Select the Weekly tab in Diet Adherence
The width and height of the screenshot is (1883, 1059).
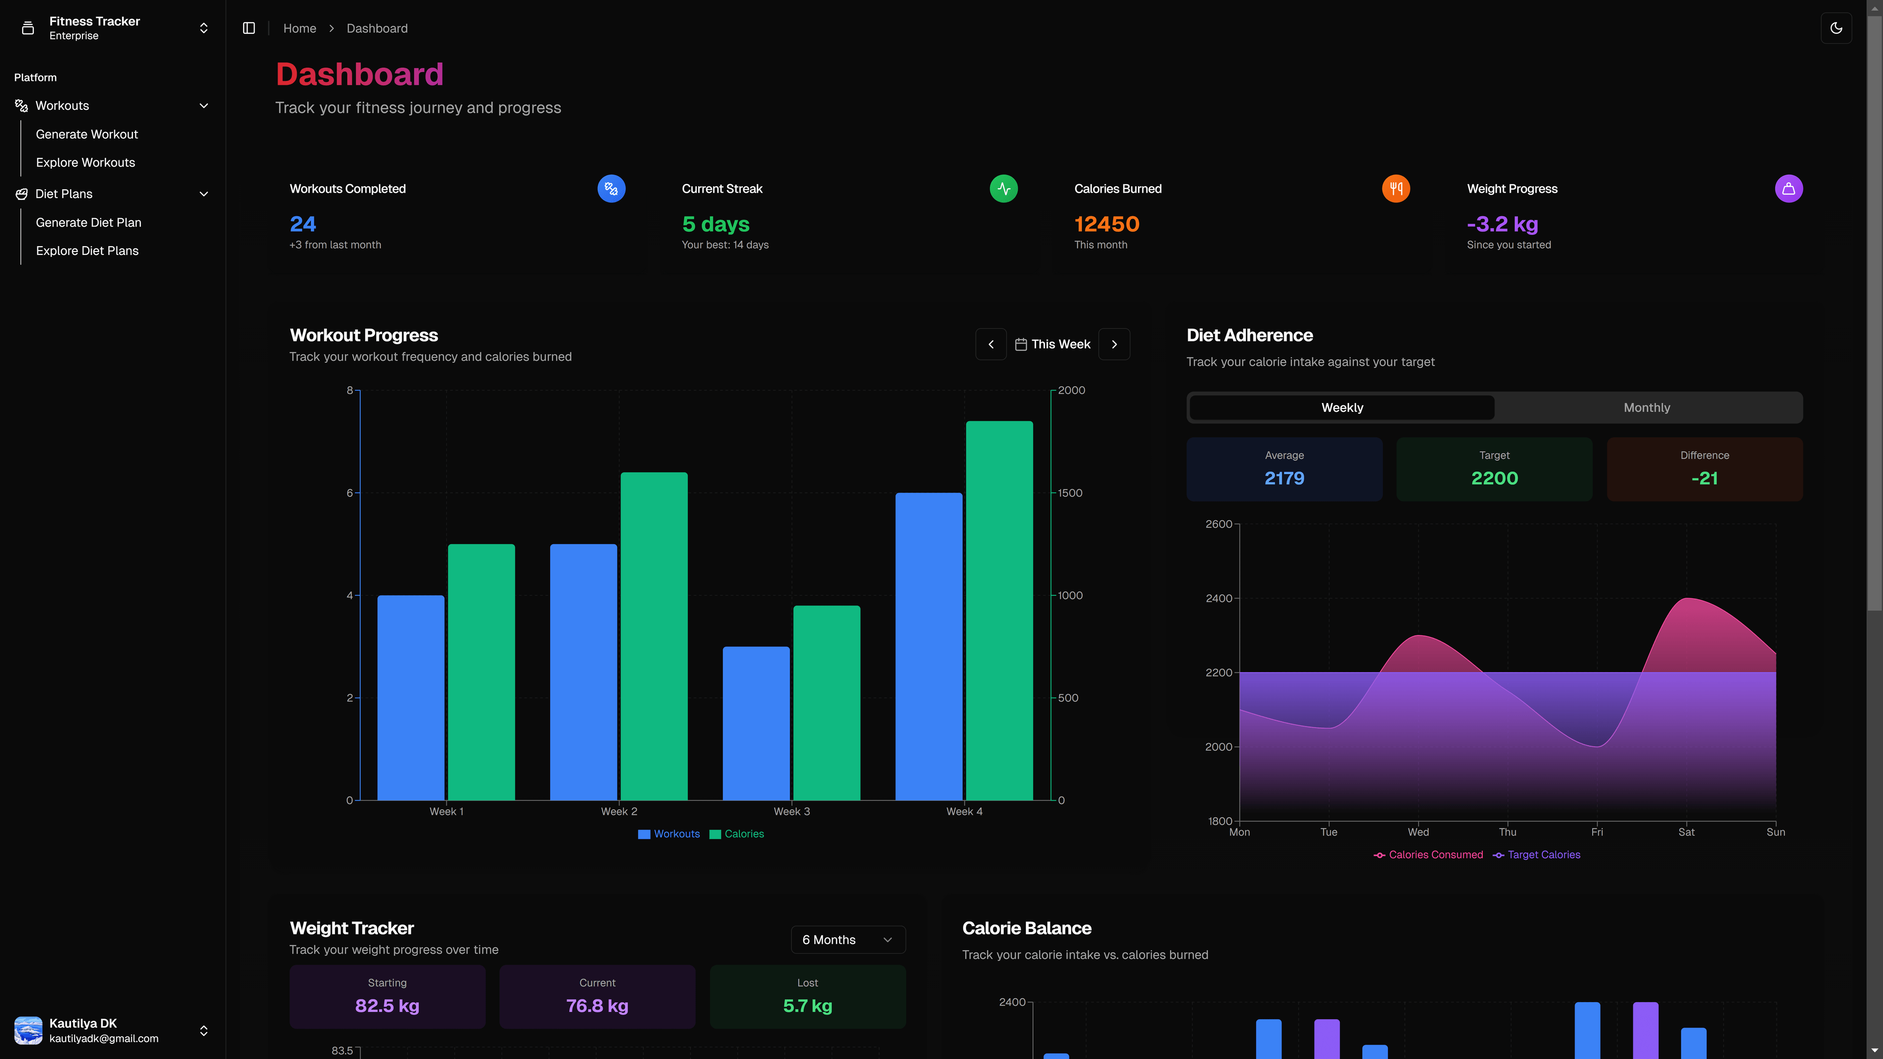click(x=1341, y=407)
